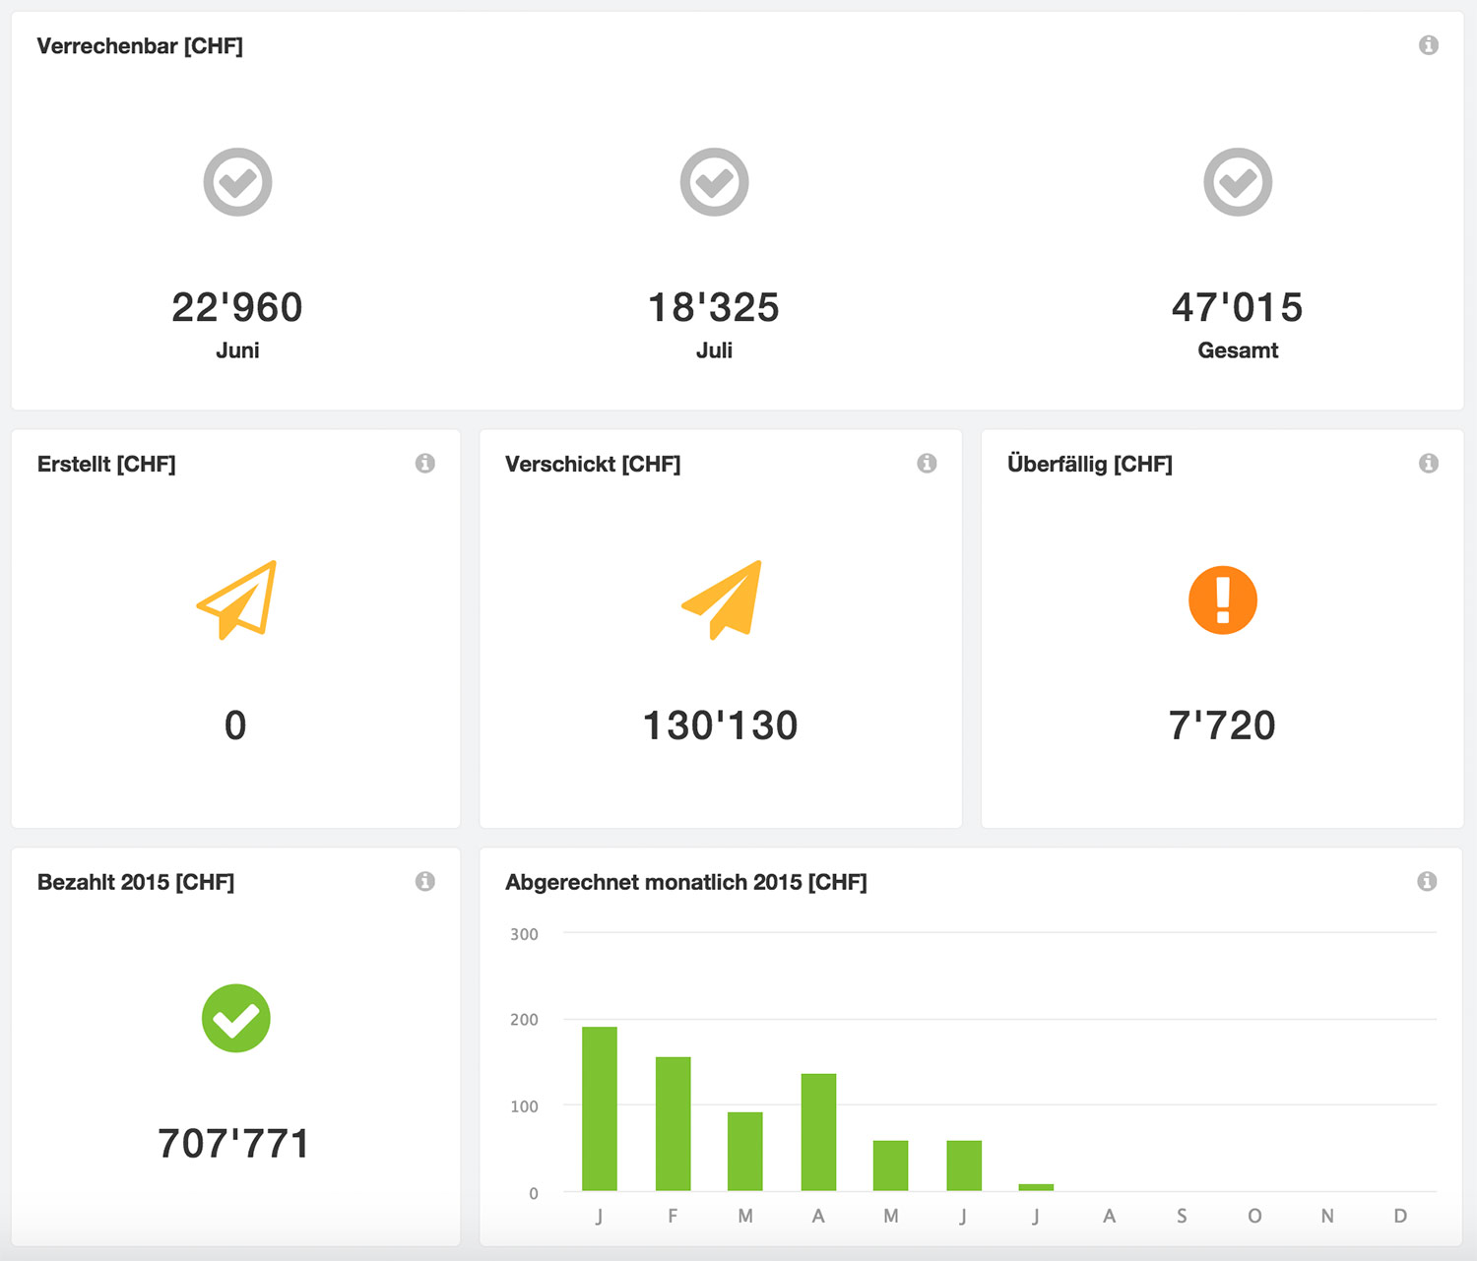Click the N month label on chart axis
This screenshot has height=1261, width=1477.
1327,1216
